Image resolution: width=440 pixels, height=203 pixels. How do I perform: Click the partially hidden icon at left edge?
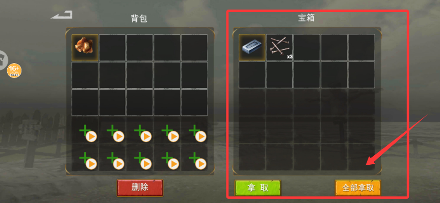3,60
